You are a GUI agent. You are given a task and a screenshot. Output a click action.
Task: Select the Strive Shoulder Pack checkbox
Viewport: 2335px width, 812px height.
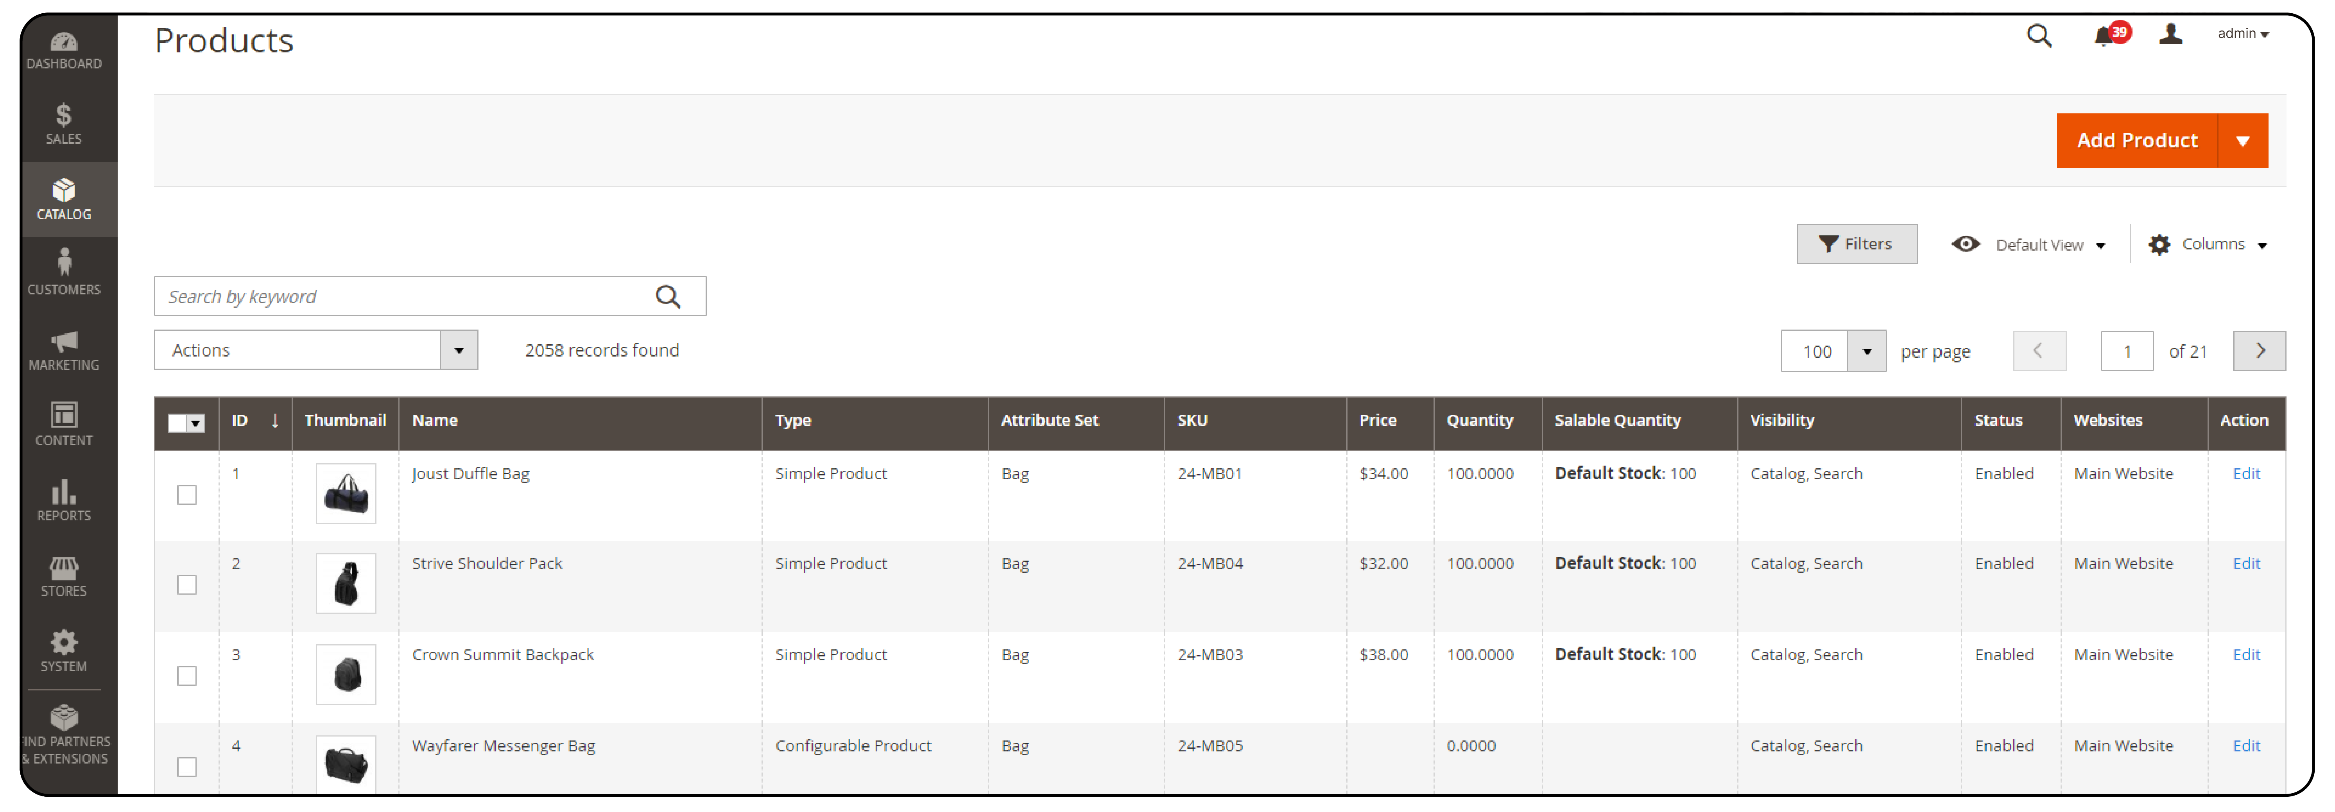pyautogui.click(x=187, y=585)
